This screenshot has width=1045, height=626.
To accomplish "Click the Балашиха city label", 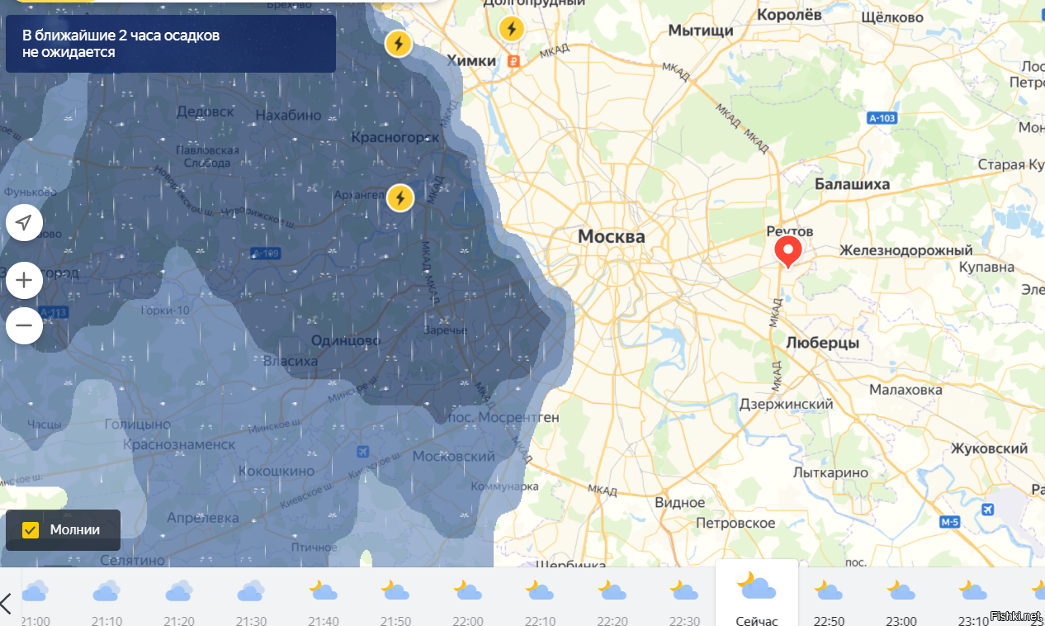I will point(852,184).
